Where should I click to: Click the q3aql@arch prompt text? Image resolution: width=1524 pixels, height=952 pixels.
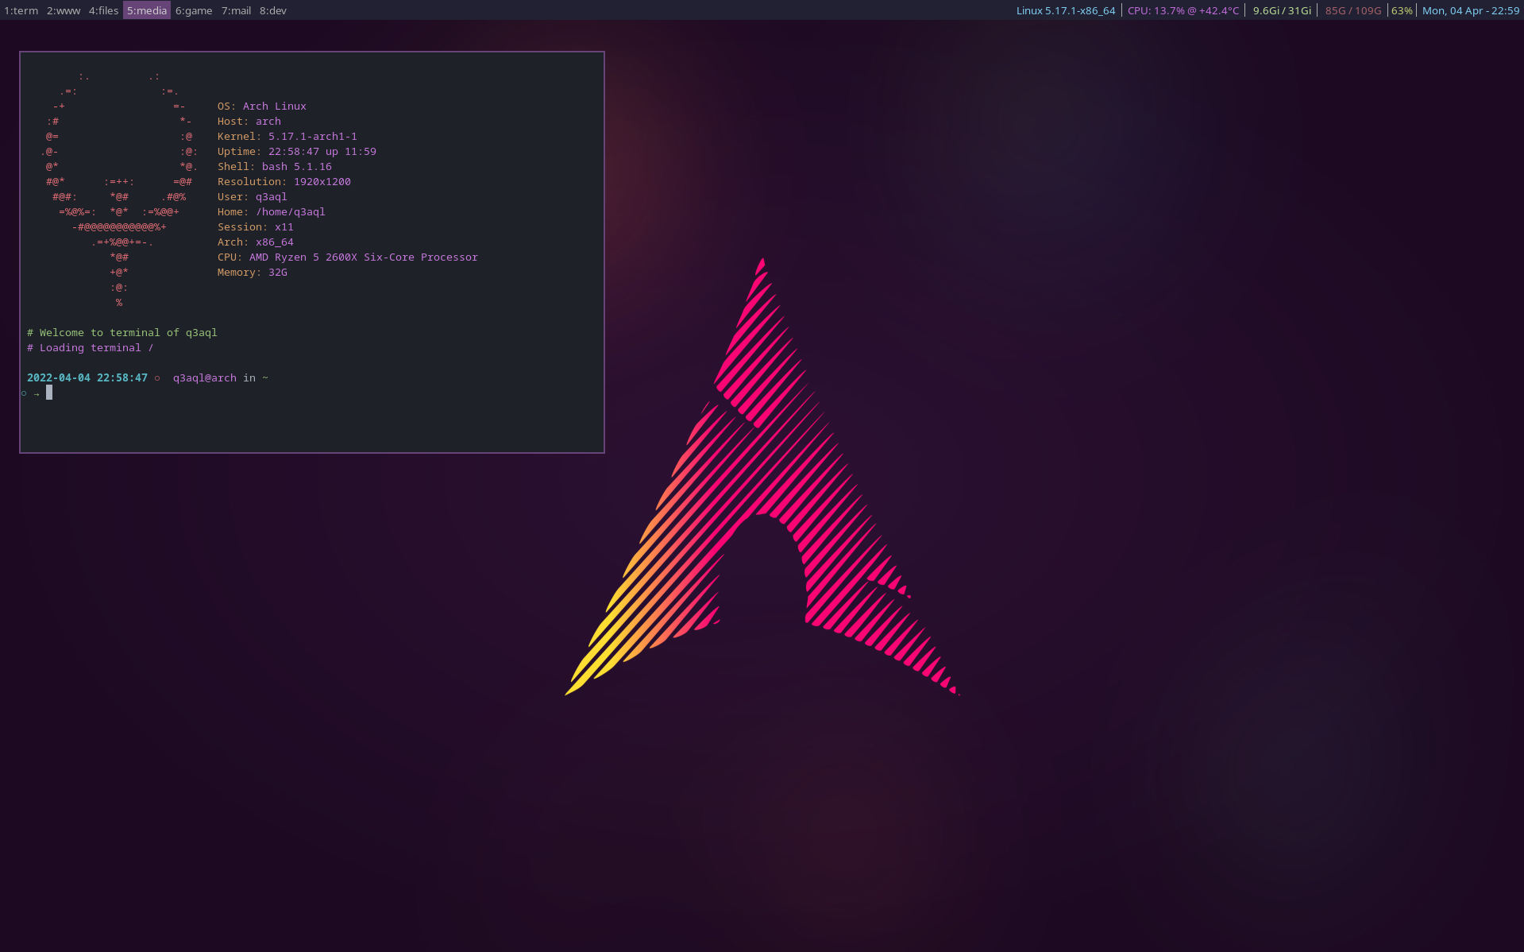pos(205,377)
